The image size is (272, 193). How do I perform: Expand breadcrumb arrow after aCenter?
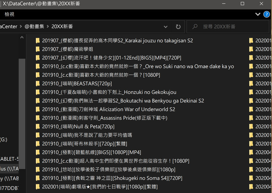click(21, 26)
